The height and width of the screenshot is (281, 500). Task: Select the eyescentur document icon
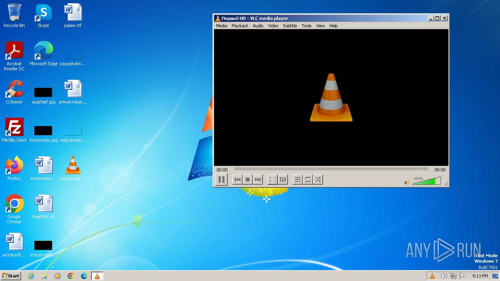[43, 169]
